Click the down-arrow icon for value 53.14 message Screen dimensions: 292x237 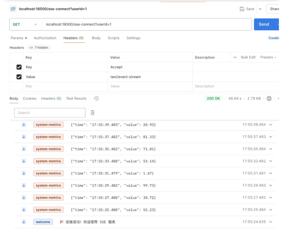tap(24, 161)
